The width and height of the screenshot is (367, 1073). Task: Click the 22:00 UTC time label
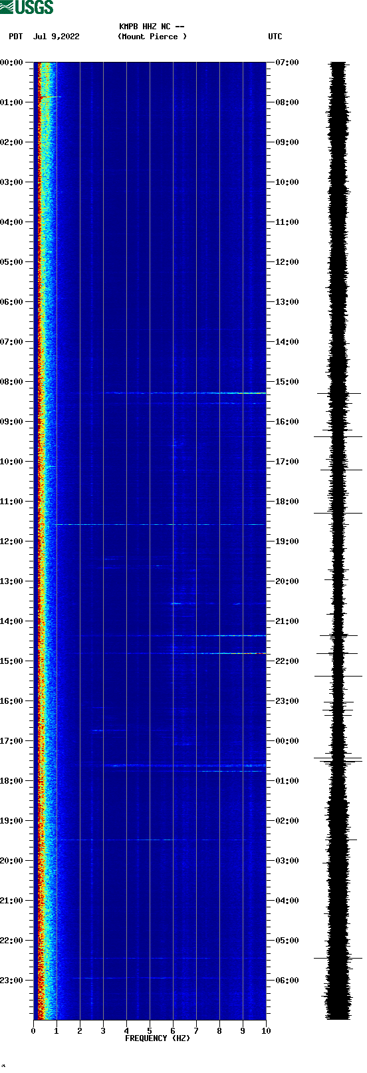click(287, 661)
